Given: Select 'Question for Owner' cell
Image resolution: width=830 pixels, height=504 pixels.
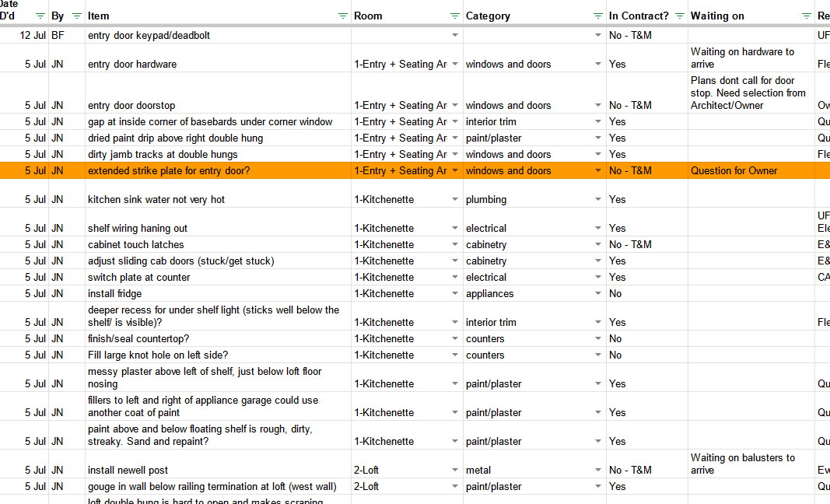Looking at the screenshot, I should [x=751, y=170].
